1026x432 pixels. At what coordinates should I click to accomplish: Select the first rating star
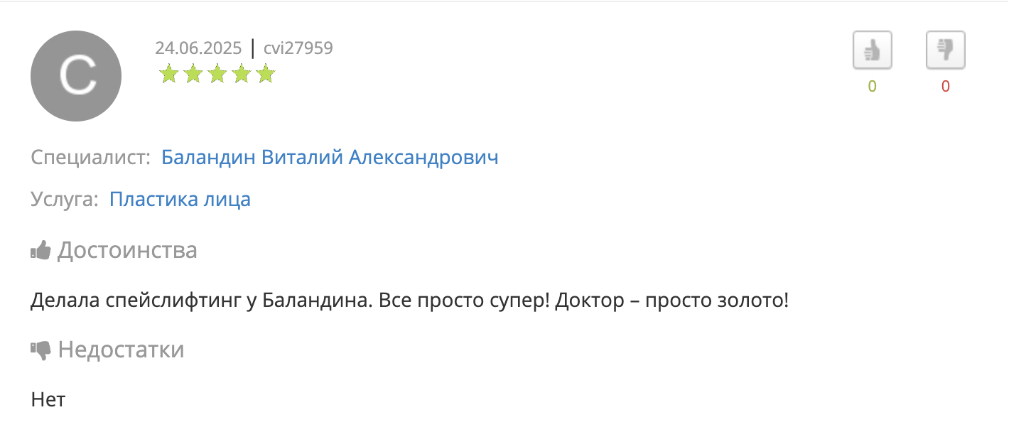tap(168, 74)
